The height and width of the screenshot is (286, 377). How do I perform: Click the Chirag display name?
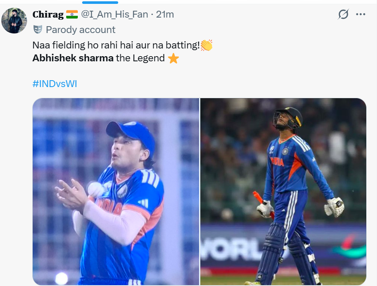pyautogui.click(x=48, y=15)
